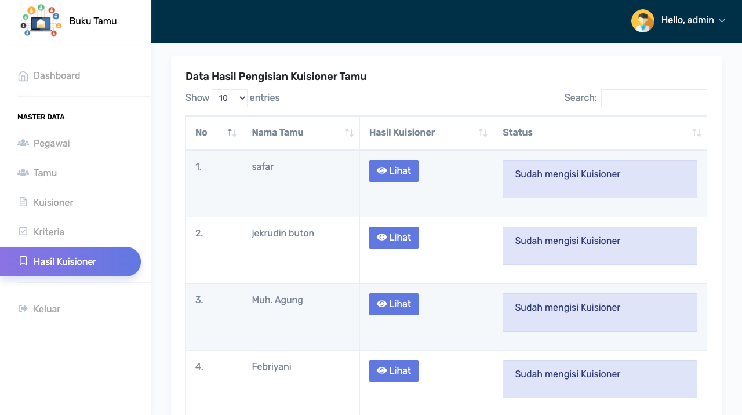Screen dimensions: 742x415
Task: Click Lihat for jekrudin buton
Action: 394,238
